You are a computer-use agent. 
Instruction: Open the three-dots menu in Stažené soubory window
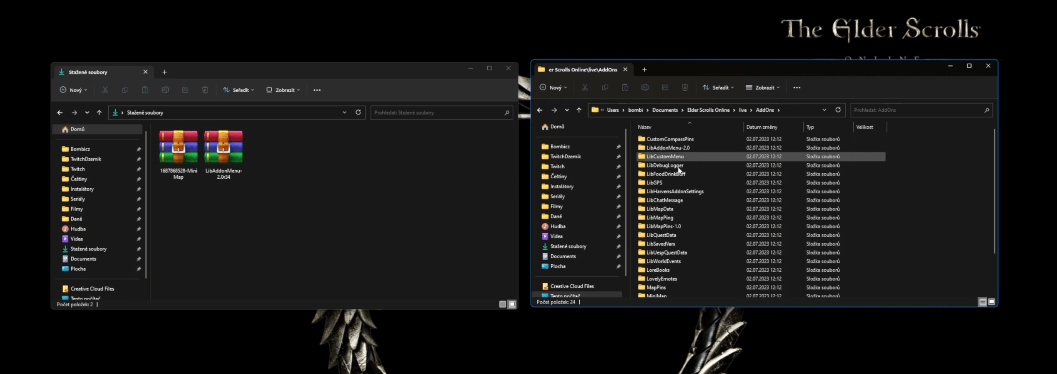[317, 90]
